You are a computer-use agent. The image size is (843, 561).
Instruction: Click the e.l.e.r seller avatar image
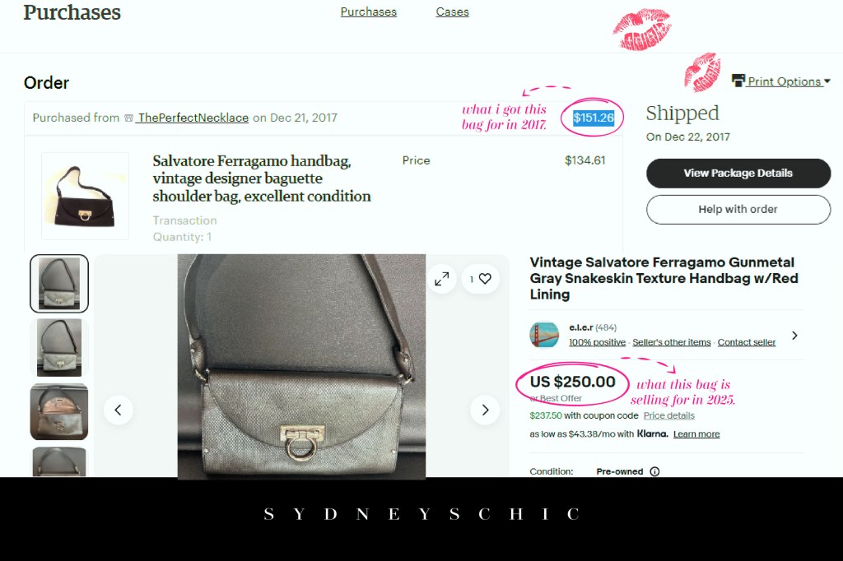pos(544,335)
